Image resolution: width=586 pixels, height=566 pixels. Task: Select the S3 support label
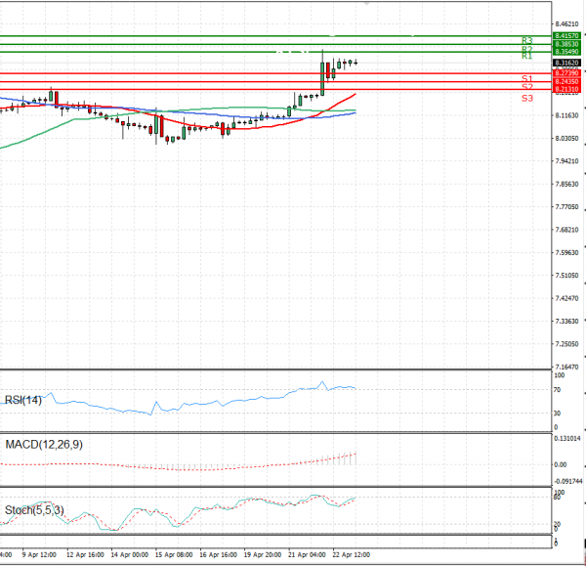[527, 99]
